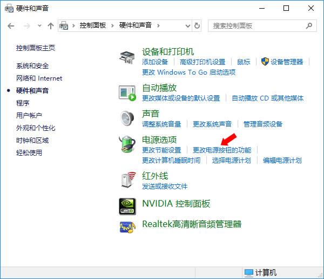Click 更改电源按钮的功能
The width and height of the screenshot is (324, 279).
tap(222, 150)
